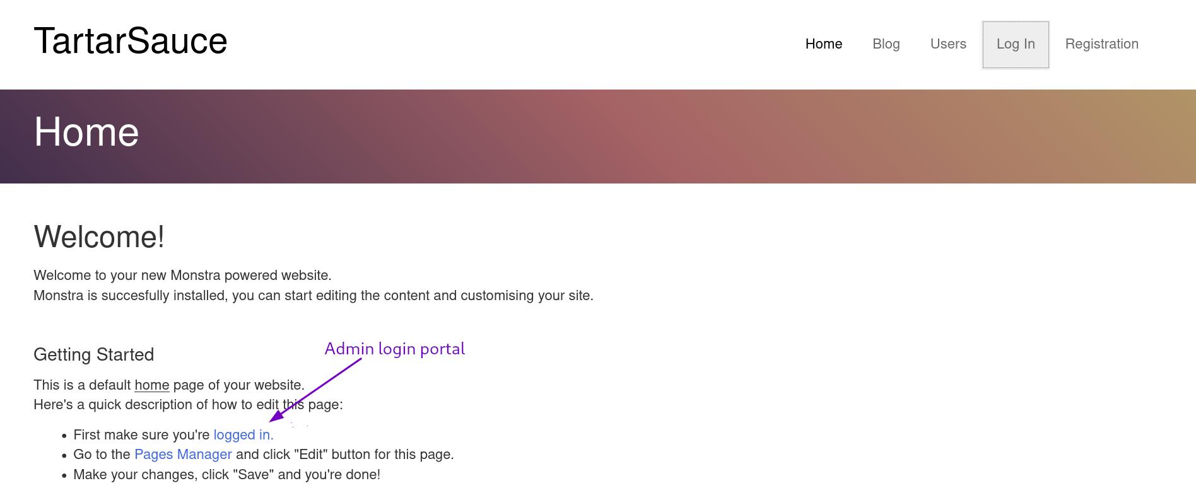The image size is (1196, 500).
Task: Open the Registration page
Action: click(1101, 44)
